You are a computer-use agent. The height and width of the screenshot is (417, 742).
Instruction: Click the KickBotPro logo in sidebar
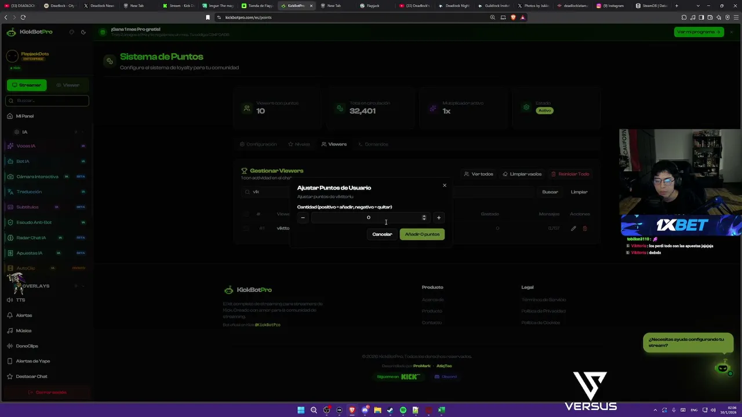point(30,32)
